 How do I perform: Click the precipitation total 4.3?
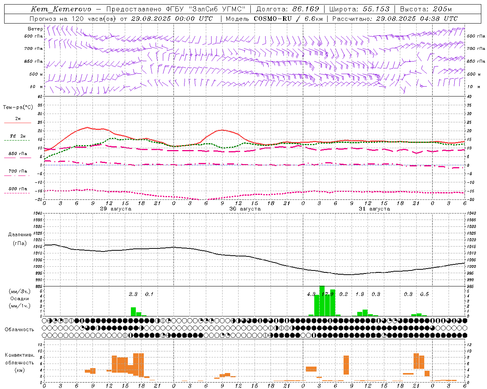(x=311, y=294)
